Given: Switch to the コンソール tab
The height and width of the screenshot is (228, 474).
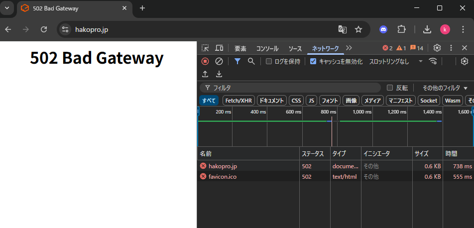Looking at the screenshot, I should pos(267,48).
